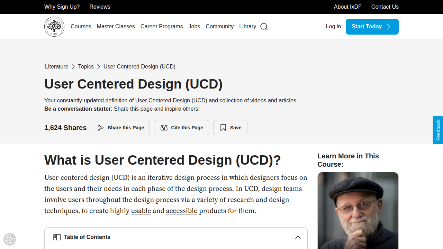Image resolution: width=443 pixels, height=249 pixels.
Task: Click the Start Today button
Action: [x=372, y=27]
